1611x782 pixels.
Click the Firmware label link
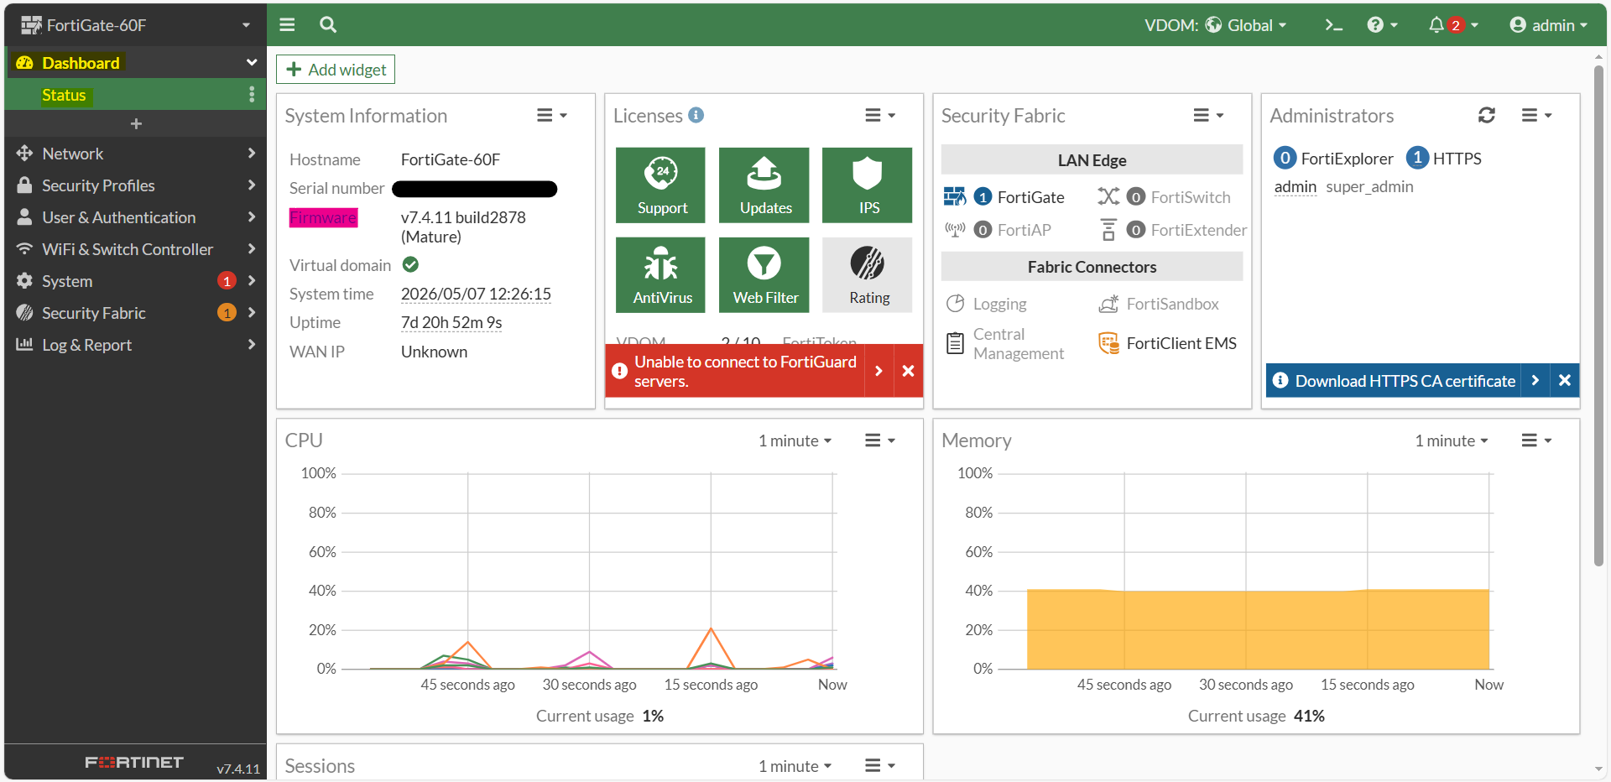coord(323,218)
